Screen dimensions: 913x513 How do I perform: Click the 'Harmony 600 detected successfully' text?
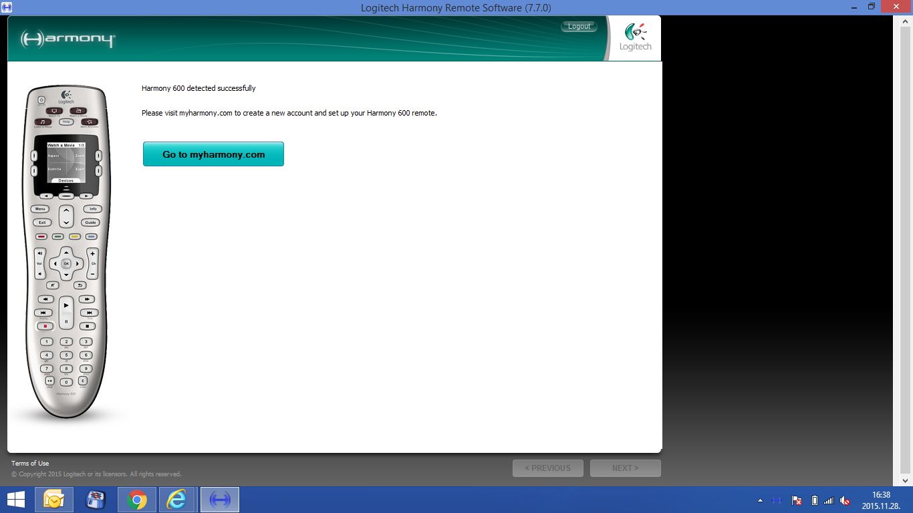point(199,88)
